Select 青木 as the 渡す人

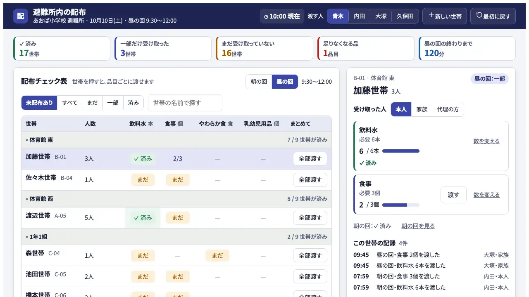tap(338, 16)
